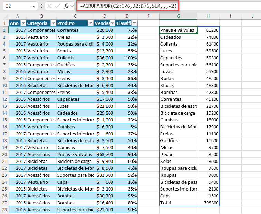Click the Produto table header cell
The height and width of the screenshot is (214, 261).
(x=75, y=23)
